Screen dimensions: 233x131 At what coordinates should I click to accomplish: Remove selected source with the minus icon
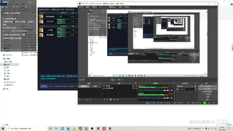107,99
